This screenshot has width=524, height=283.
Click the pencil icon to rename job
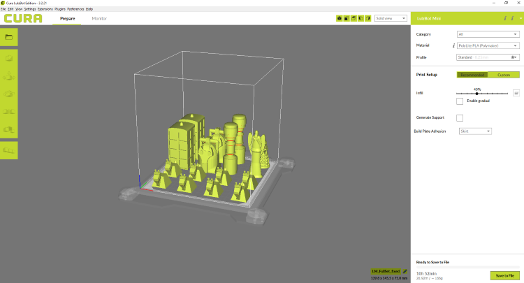pos(405,270)
